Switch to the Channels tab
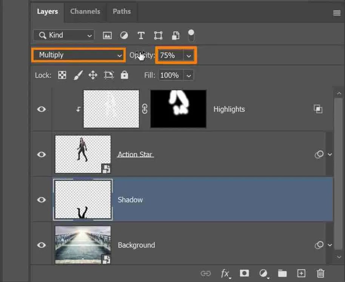 (x=85, y=12)
